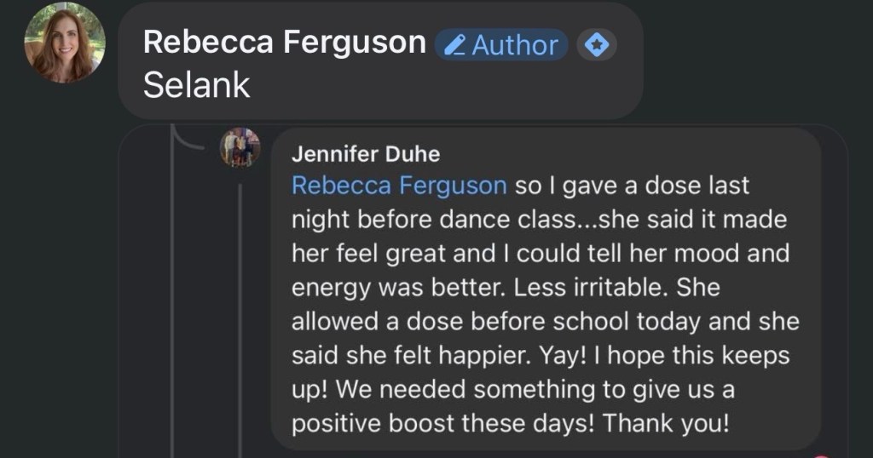The height and width of the screenshot is (458, 873).
Task: Open Rebecca Ferguson's name in top comment
Action: [285, 42]
